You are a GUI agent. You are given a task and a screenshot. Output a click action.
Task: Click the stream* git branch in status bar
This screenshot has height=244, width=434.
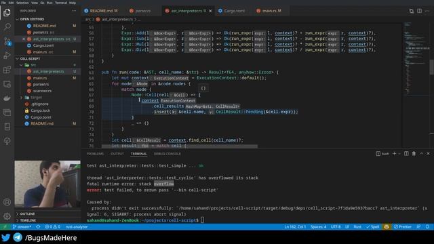point(22,226)
